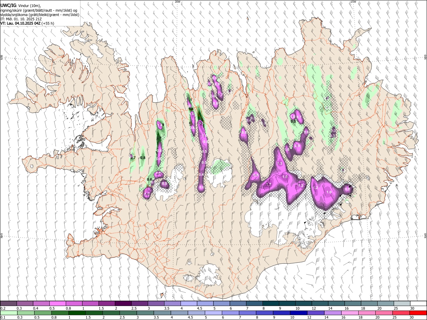Click the '30' label in snow legend

[413, 308]
